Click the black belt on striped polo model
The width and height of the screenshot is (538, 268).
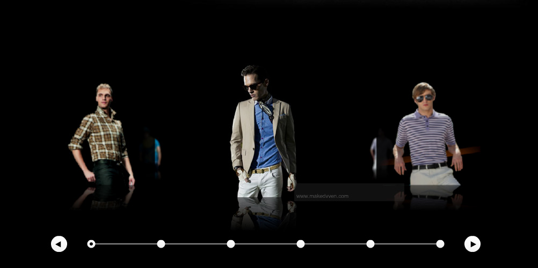[428, 166]
